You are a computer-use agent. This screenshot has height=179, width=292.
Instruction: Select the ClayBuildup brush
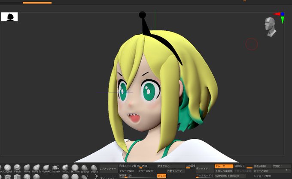pyautogui.click(x=8, y=169)
